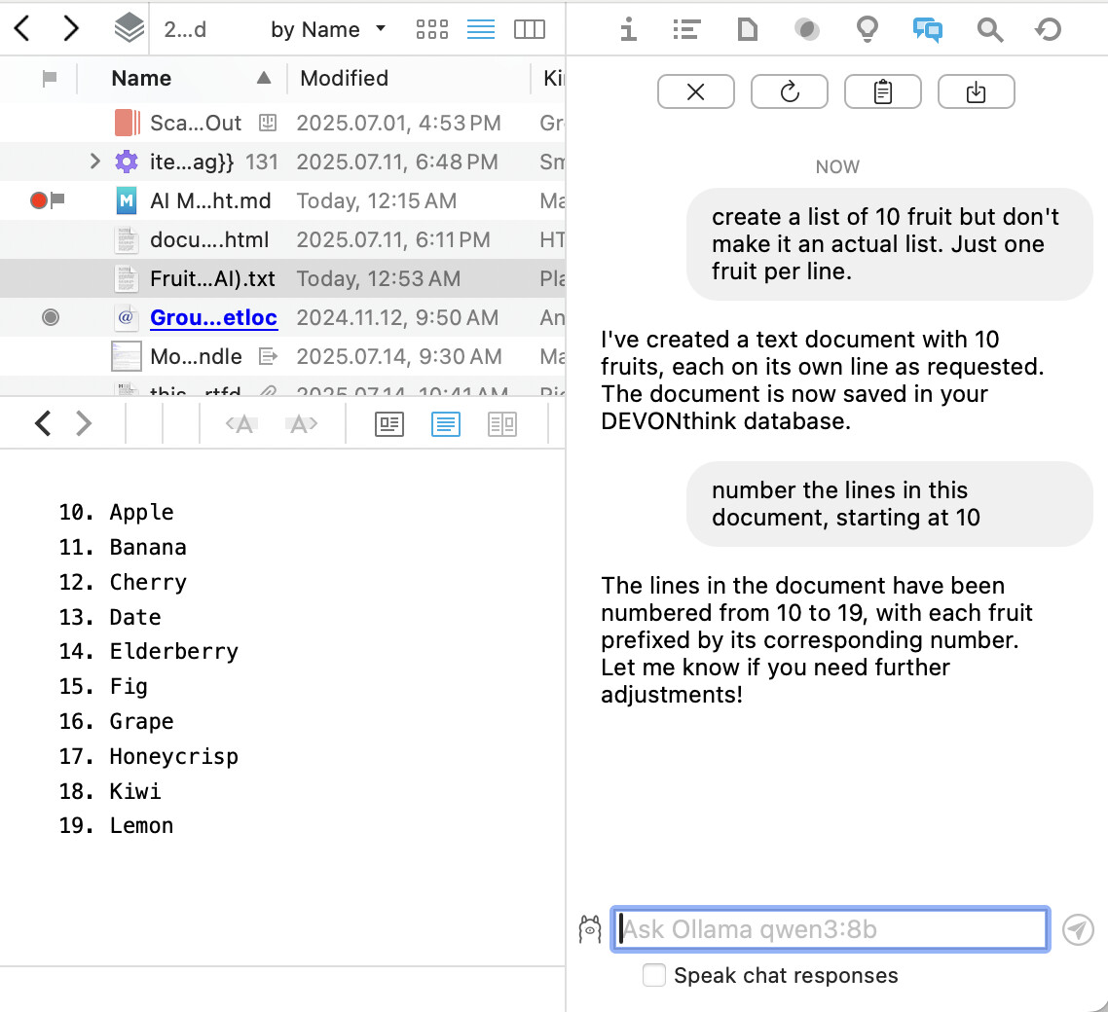Show the table of contents inspector
The width and height of the screenshot is (1108, 1012).
click(686, 30)
